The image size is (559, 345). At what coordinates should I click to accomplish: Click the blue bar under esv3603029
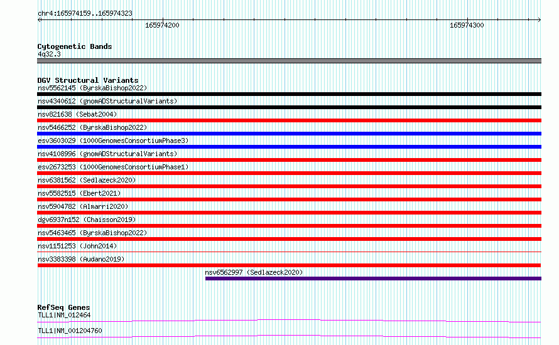(289, 147)
